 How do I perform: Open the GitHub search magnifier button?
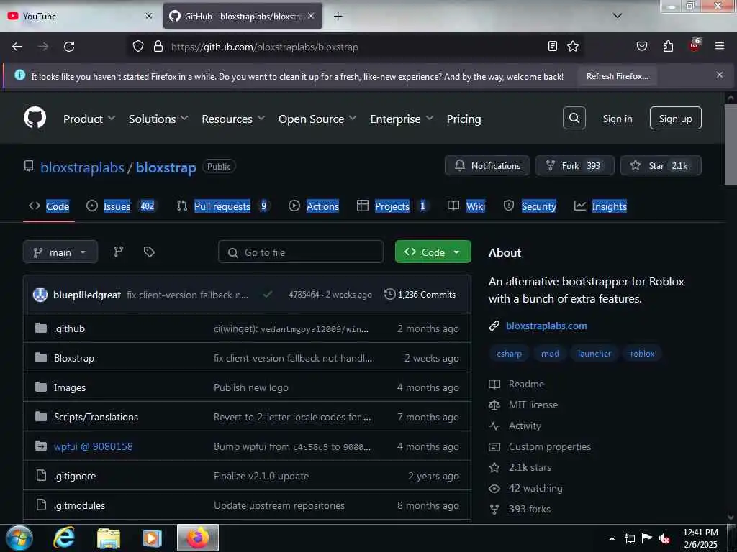[x=574, y=118]
